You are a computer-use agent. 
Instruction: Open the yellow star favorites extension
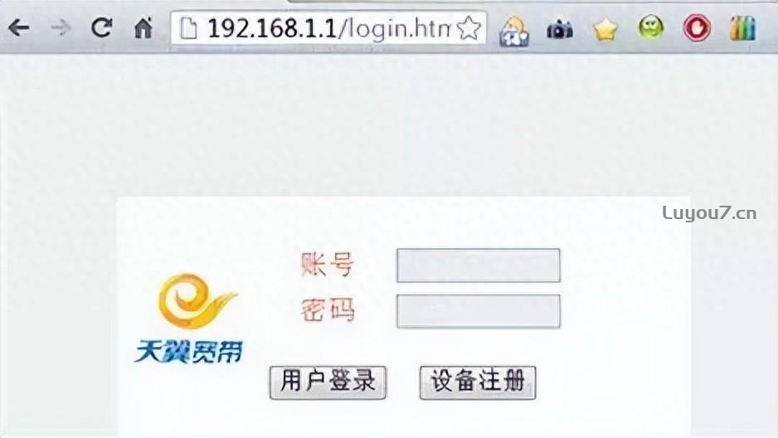pos(605,30)
